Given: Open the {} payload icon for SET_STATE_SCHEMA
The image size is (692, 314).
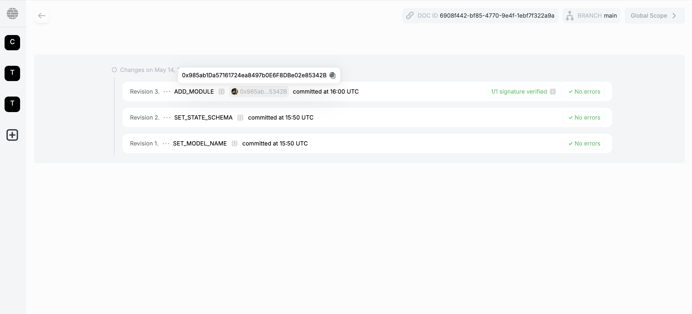Looking at the screenshot, I should pos(240,117).
